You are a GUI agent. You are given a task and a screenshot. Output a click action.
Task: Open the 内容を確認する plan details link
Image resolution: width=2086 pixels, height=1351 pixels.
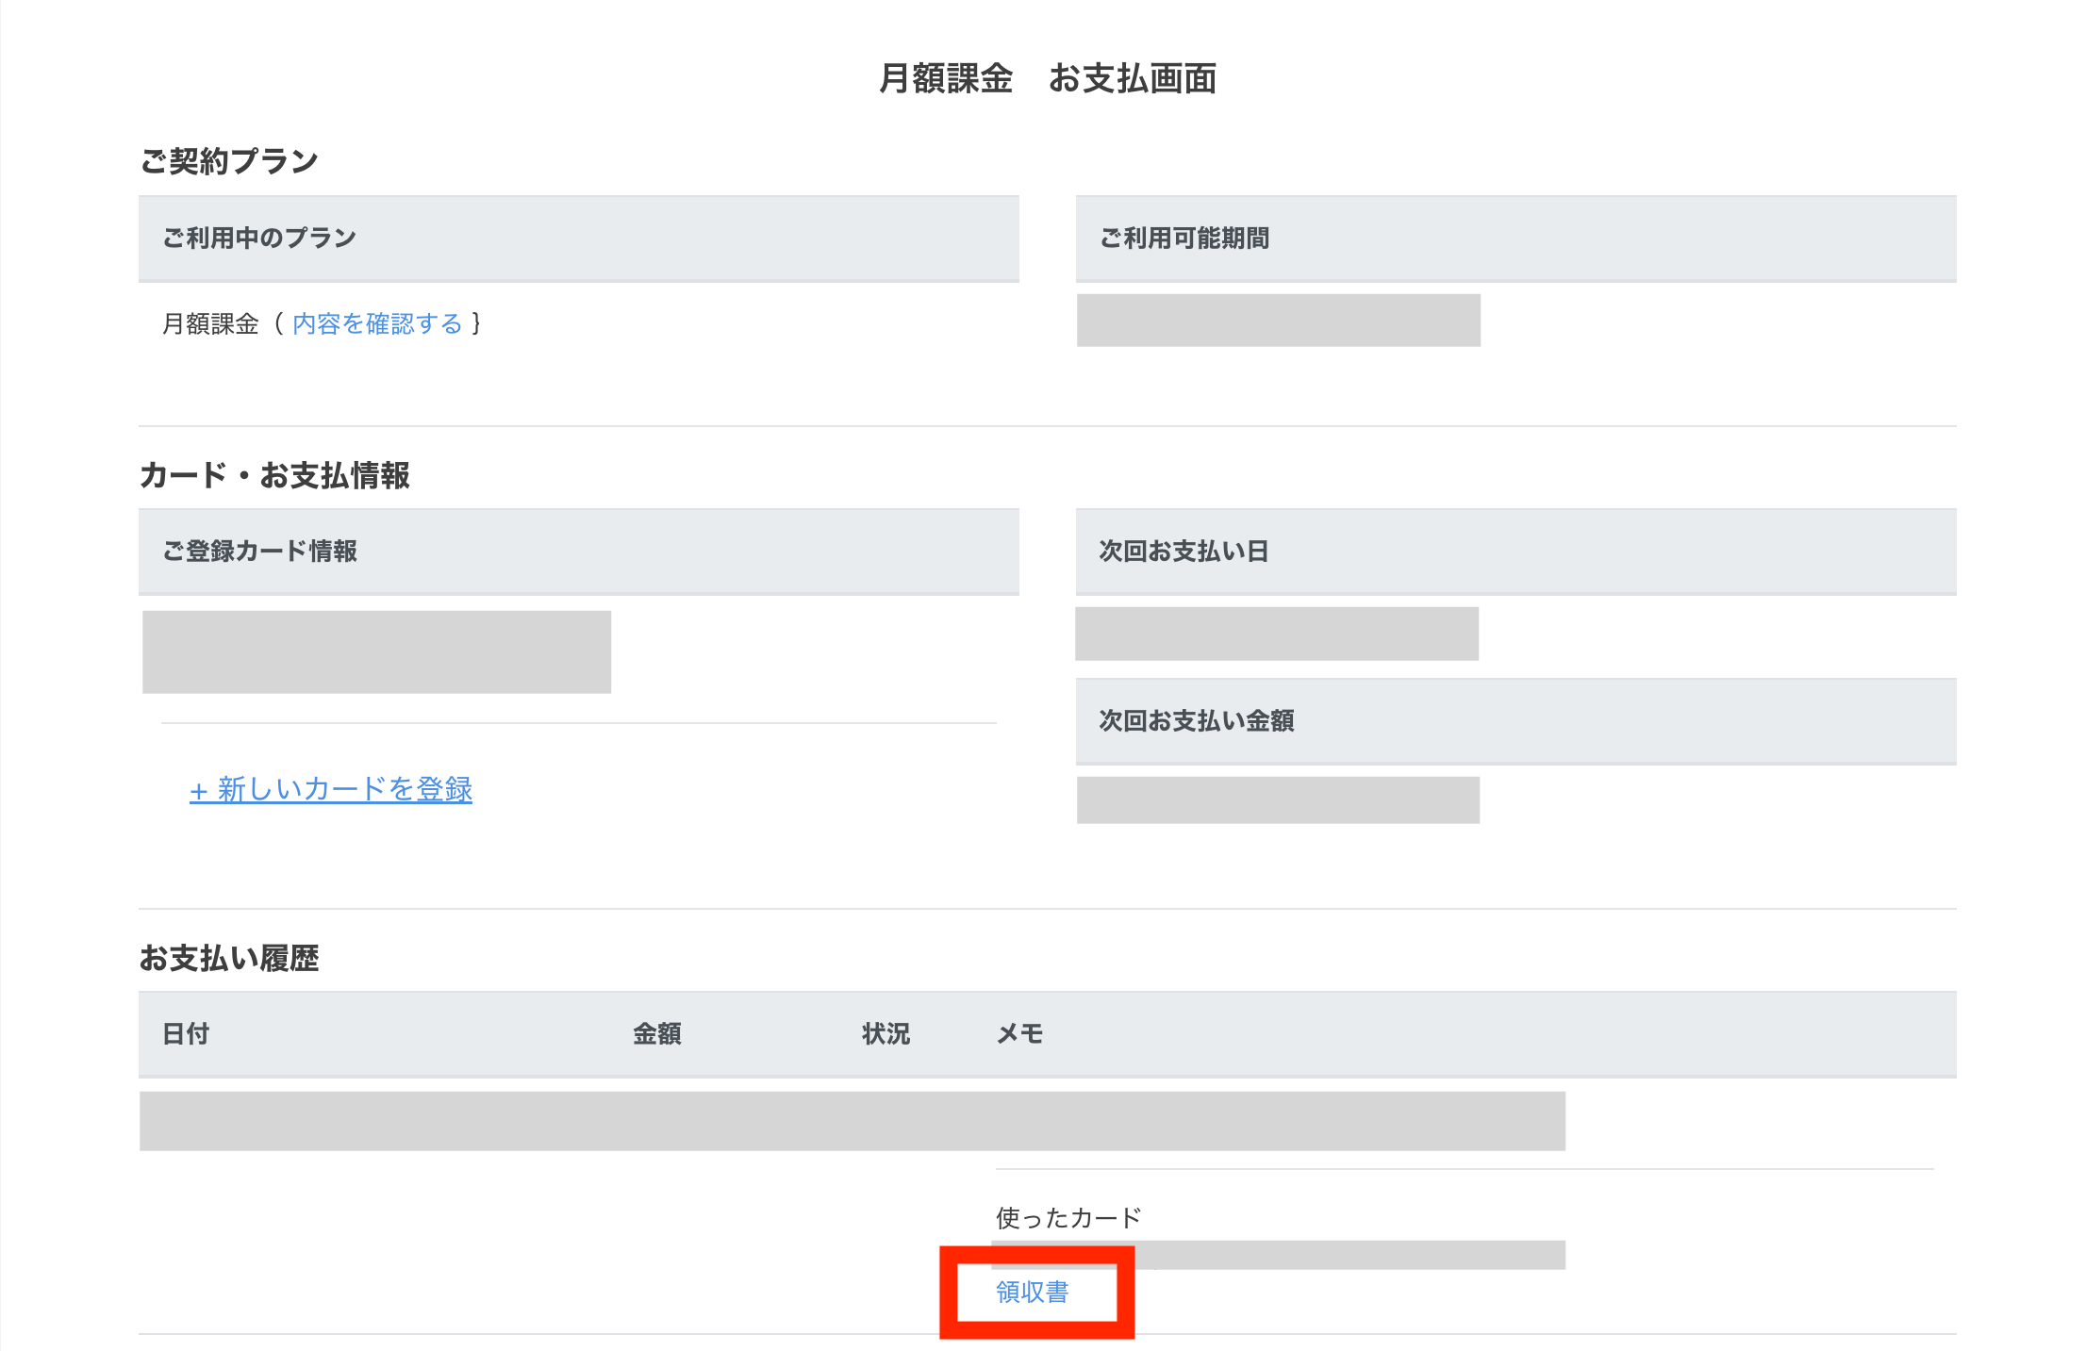click(377, 324)
